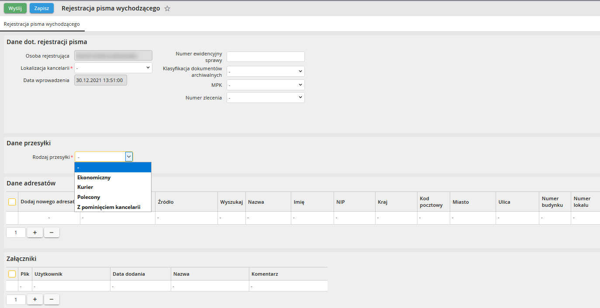
Task: Click the green Wyślij button
Action: [x=15, y=8]
